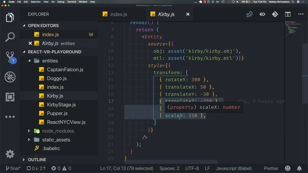Show additional views ellipsis in activity bar
This screenshot has width=308, height=173.
(10, 117)
